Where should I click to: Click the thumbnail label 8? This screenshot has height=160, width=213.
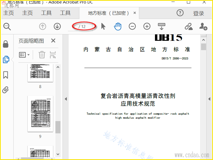[x=40, y=86]
